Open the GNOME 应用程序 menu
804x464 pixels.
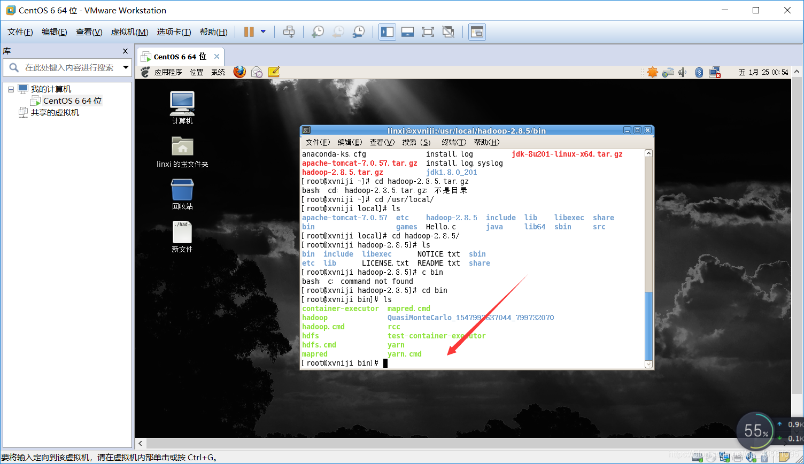pos(168,72)
